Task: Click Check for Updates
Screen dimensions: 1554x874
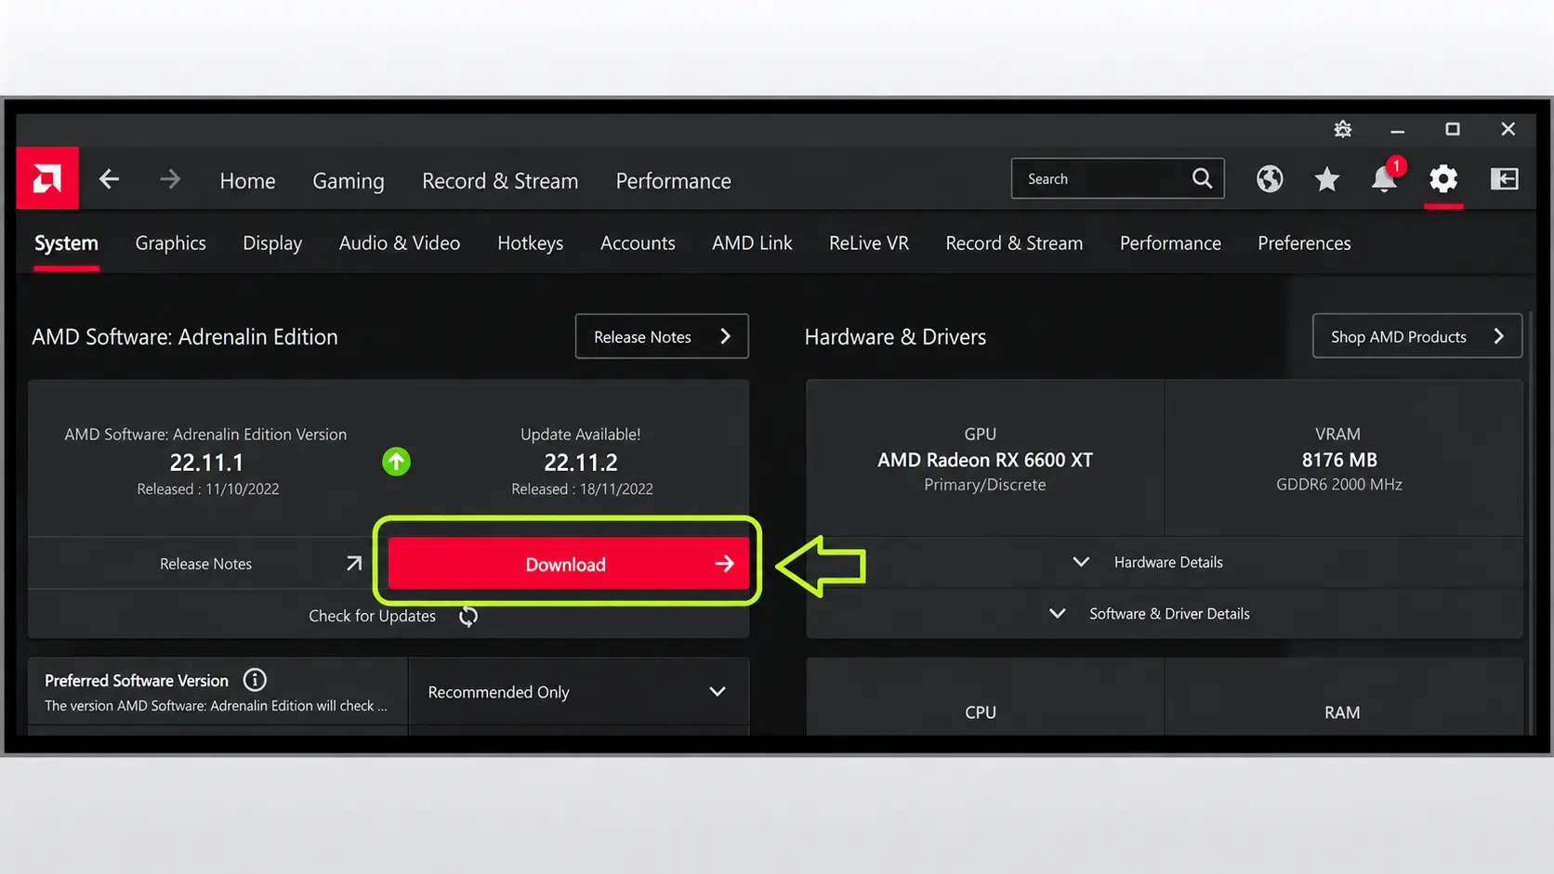Action: click(x=372, y=616)
